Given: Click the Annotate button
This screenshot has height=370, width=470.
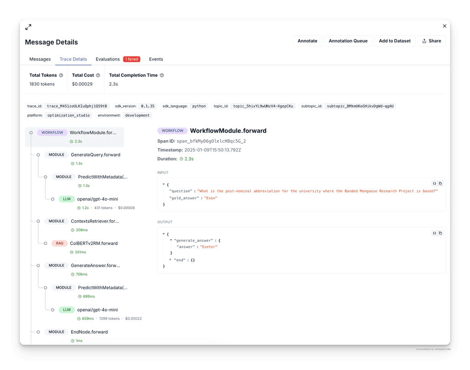Looking at the screenshot, I should [x=308, y=41].
